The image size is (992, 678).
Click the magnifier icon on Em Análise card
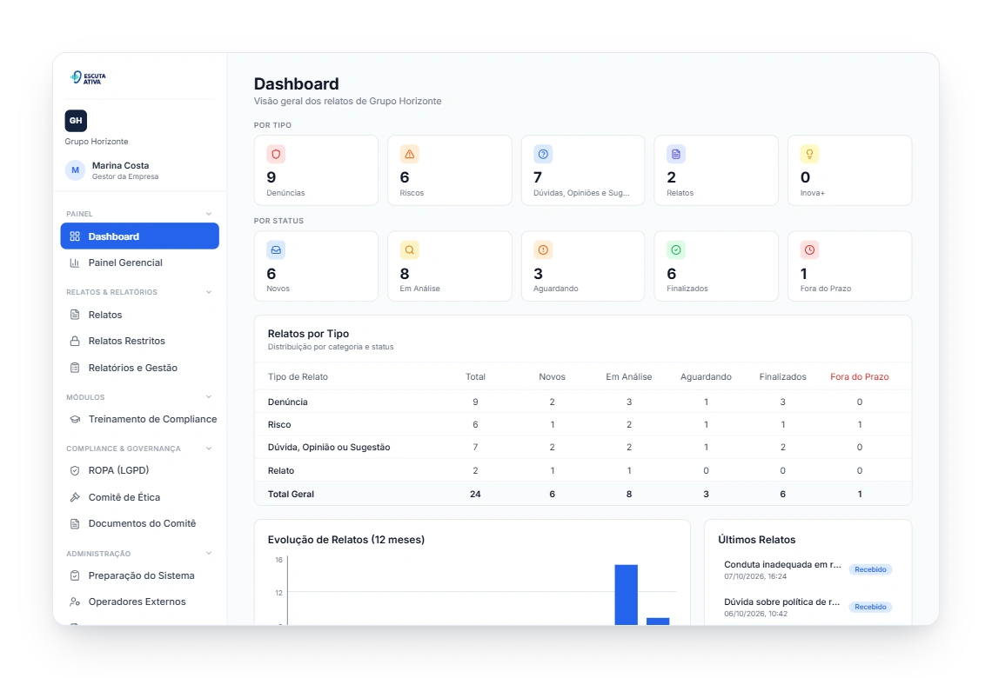click(x=409, y=250)
